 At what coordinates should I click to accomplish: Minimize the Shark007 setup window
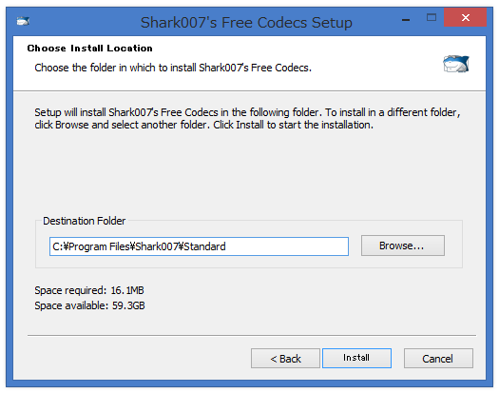(406, 20)
